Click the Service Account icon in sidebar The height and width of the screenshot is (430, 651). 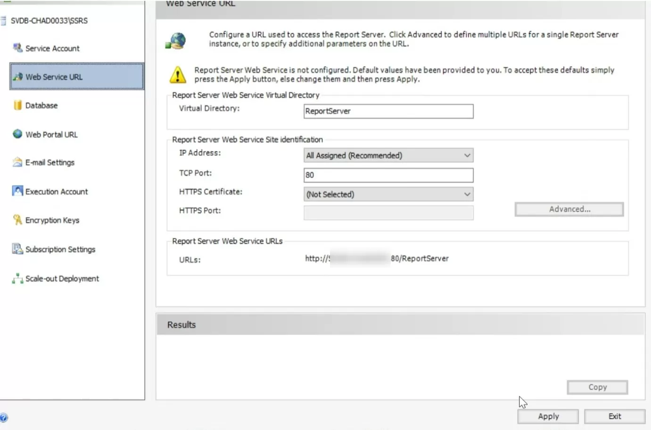click(x=17, y=48)
